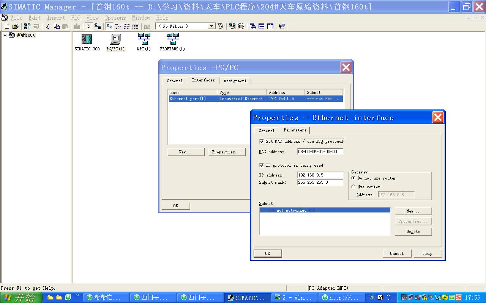Click into the Subnet mask field

point(320,182)
